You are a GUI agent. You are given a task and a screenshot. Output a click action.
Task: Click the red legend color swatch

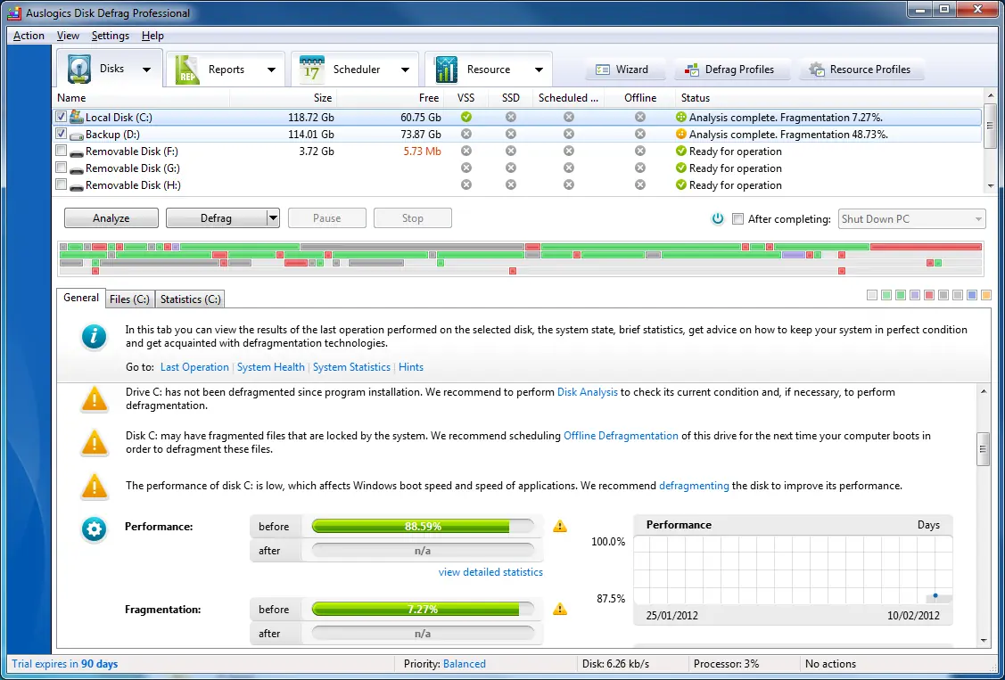tap(929, 295)
